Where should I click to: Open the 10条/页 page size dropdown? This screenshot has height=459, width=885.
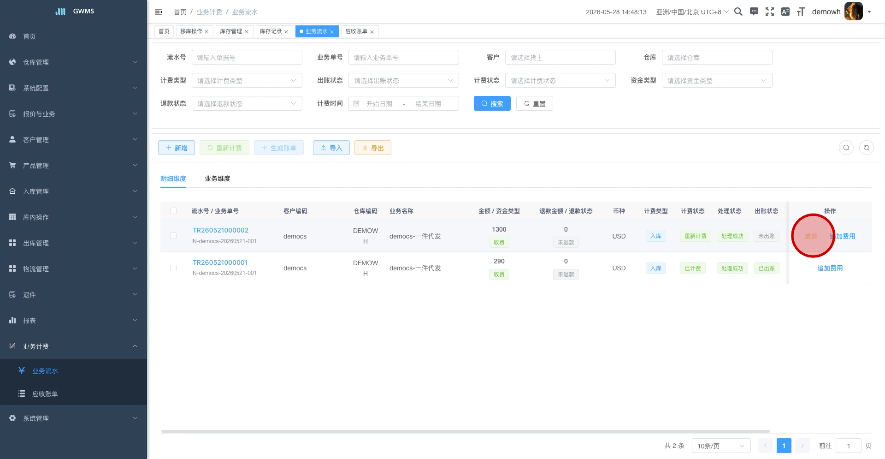coord(721,446)
